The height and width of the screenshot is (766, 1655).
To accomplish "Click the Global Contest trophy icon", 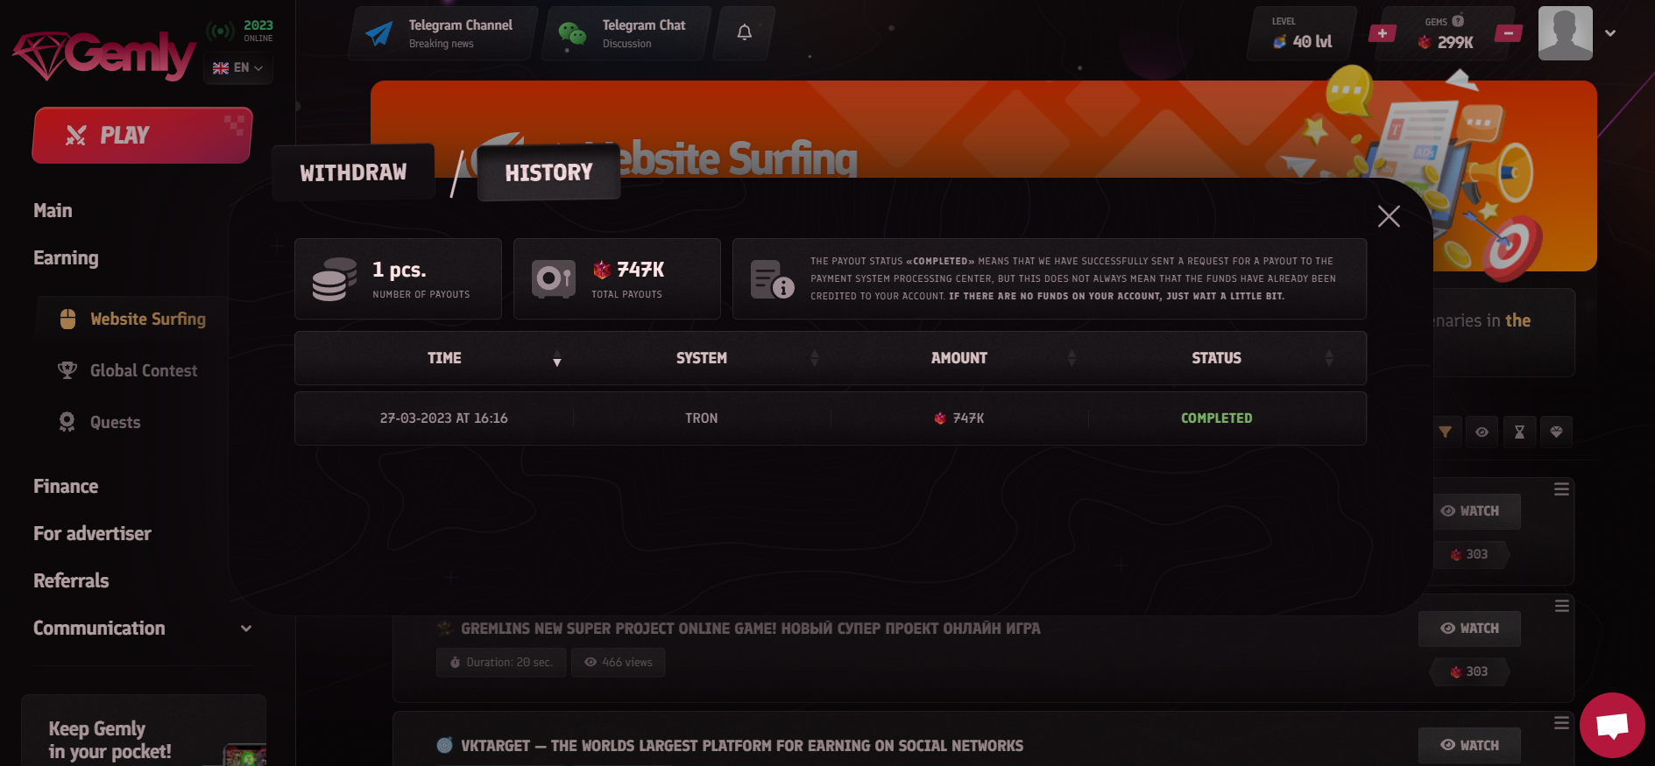I will click(67, 370).
